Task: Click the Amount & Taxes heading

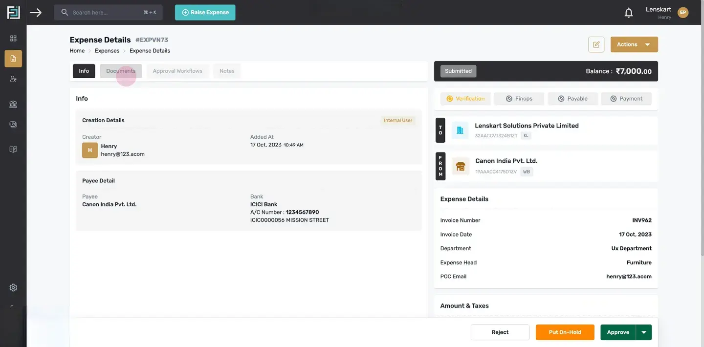Action: pos(464,306)
